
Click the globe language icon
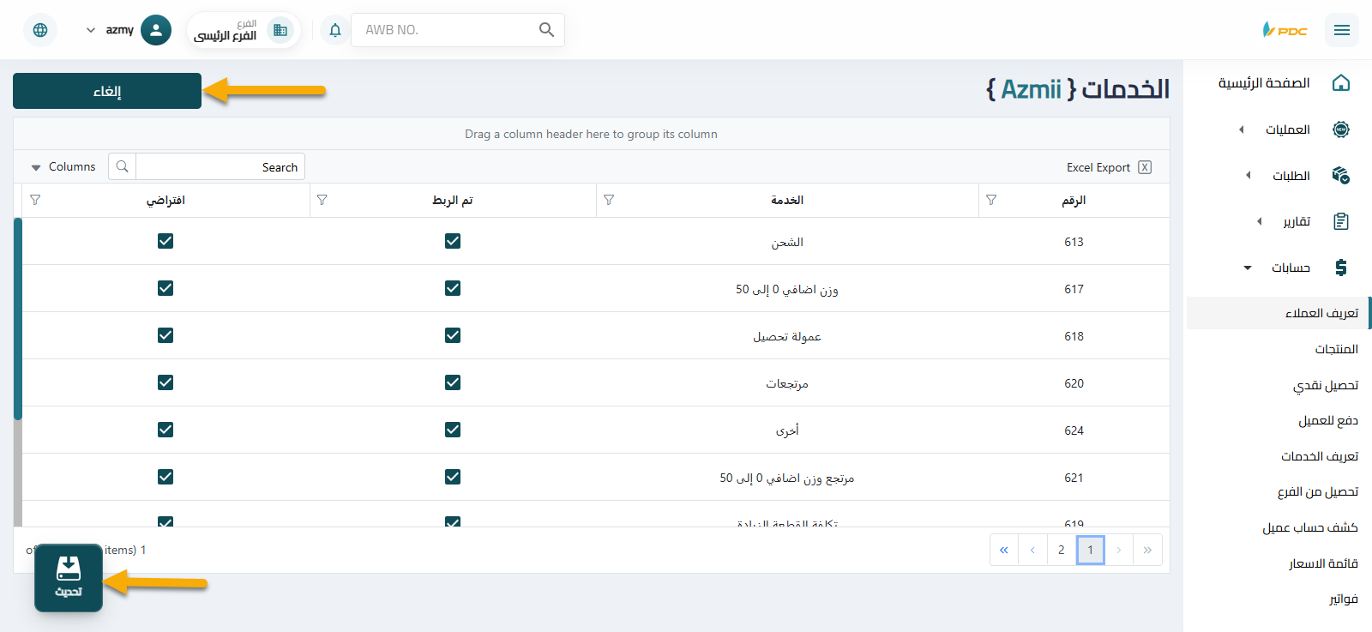point(40,30)
